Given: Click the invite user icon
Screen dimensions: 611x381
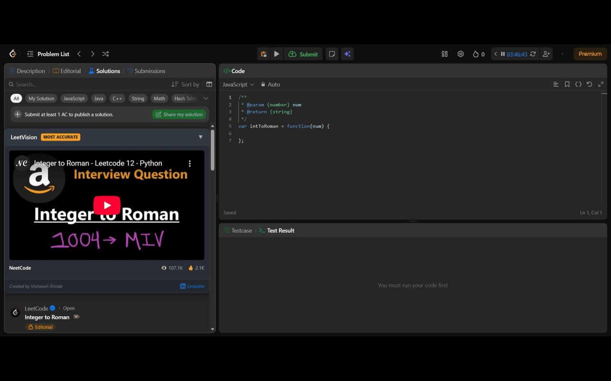Looking at the screenshot, I should 547,54.
